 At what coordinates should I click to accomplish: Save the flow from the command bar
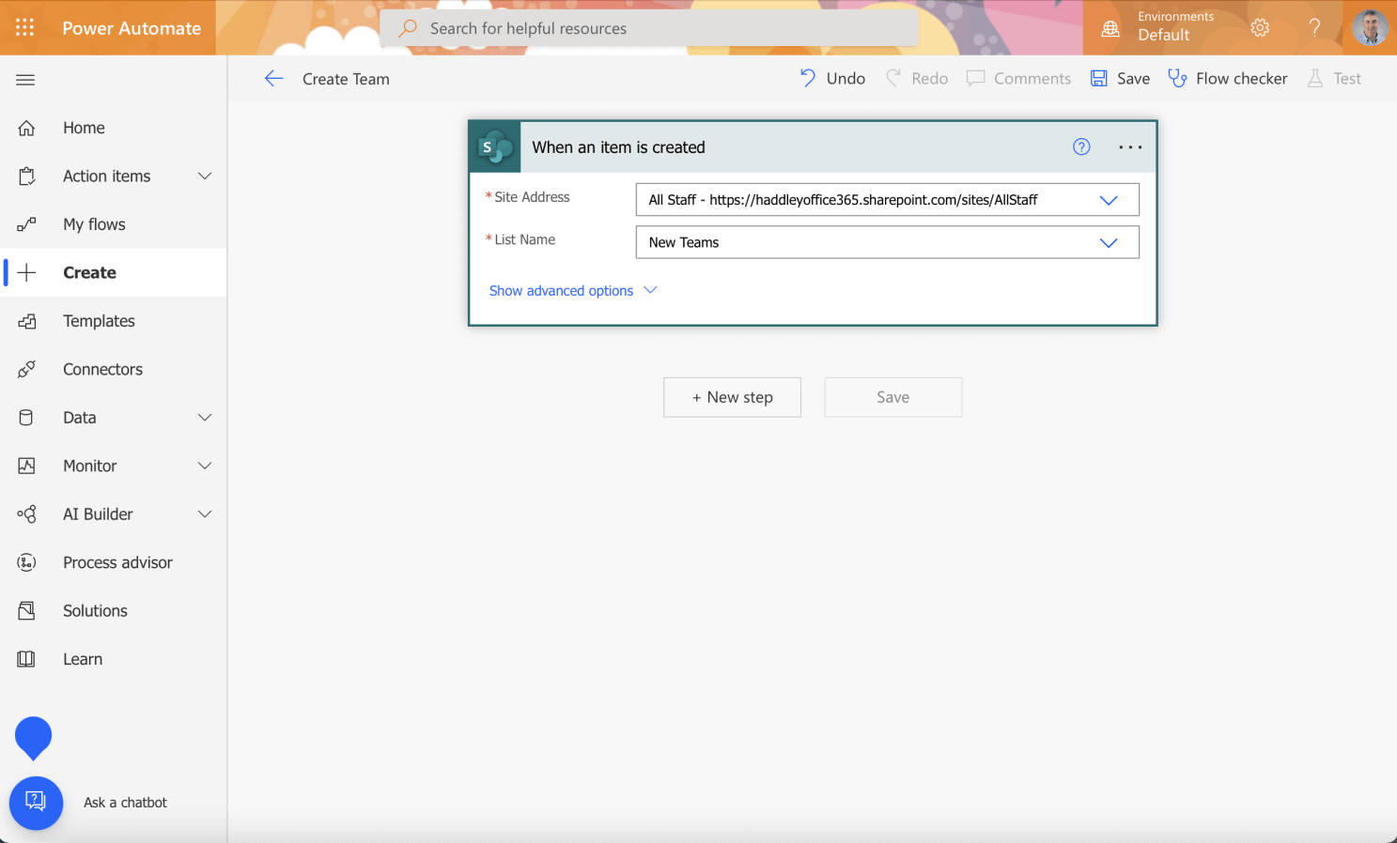(1120, 79)
